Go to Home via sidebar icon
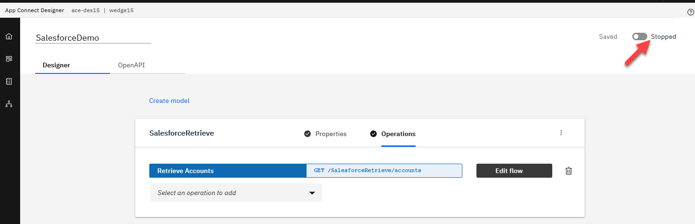Image resolution: width=695 pixels, height=224 pixels. pyautogui.click(x=9, y=36)
